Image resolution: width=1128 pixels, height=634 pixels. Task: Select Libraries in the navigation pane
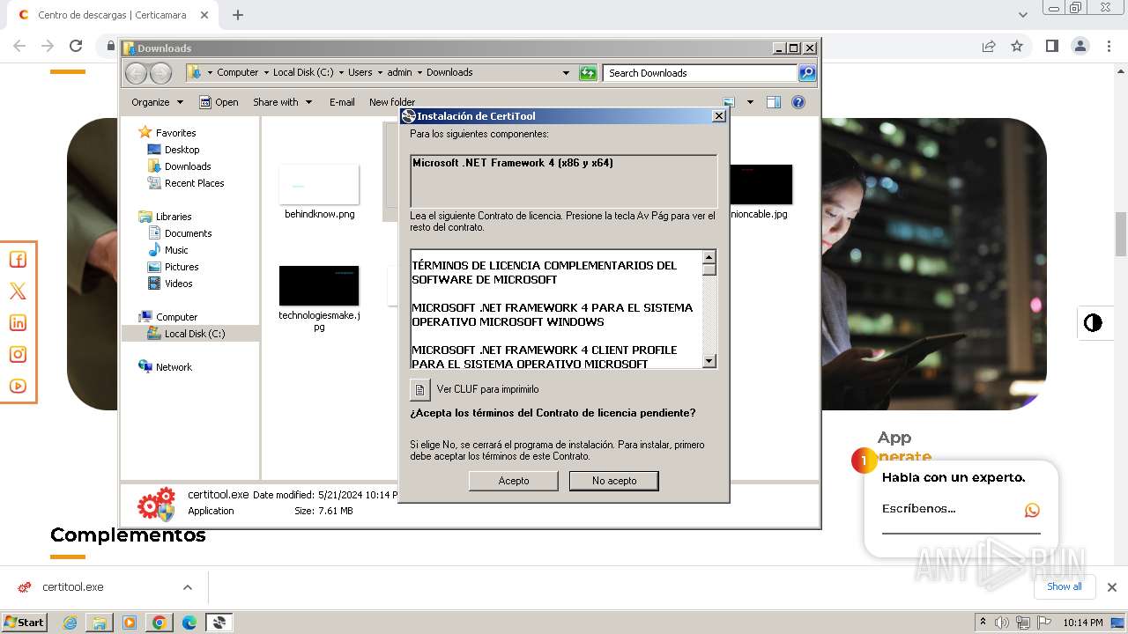click(x=174, y=217)
